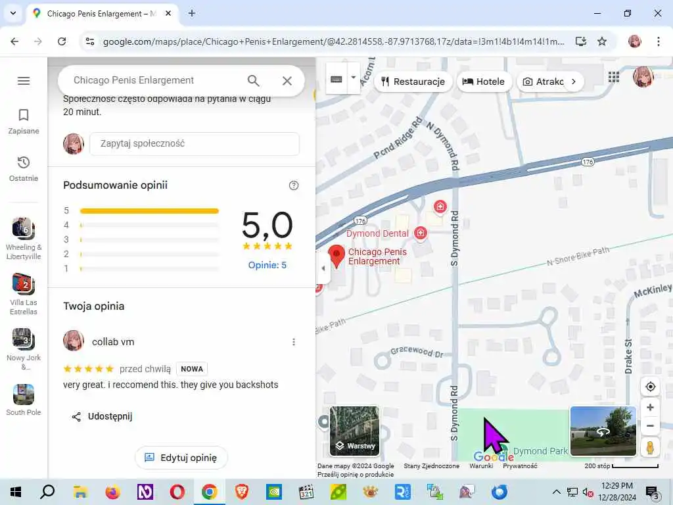Open the Zapisane saved places
Viewport: 673px width, 505px height.
click(x=24, y=122)
